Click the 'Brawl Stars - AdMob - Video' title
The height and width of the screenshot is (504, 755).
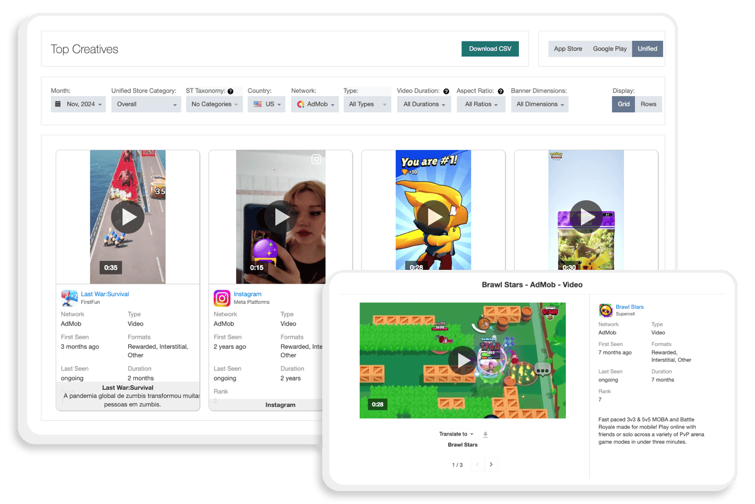532,284
